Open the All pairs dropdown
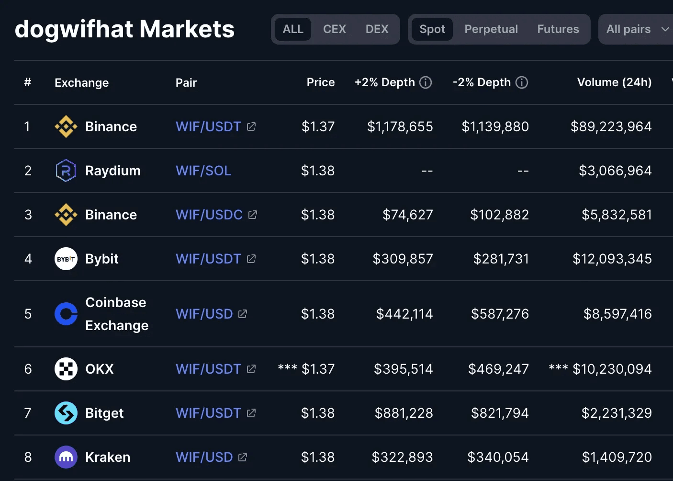The height and width of the screenshot is (481, 673). click(637, 29)
